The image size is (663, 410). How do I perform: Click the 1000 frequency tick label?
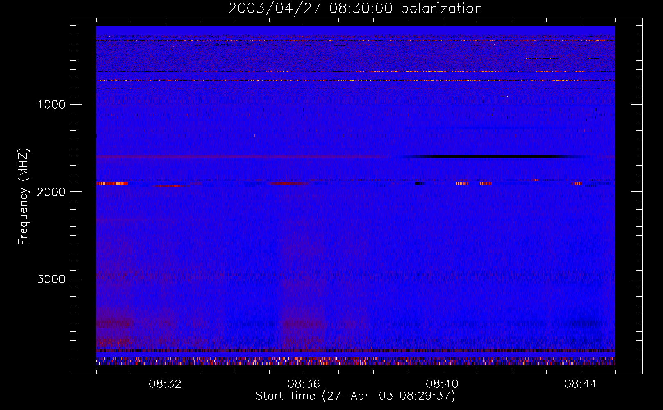coord(51,105)
